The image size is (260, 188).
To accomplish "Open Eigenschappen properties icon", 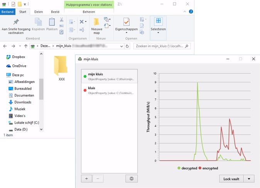I will pyautogui.click(x=127, y=22).
